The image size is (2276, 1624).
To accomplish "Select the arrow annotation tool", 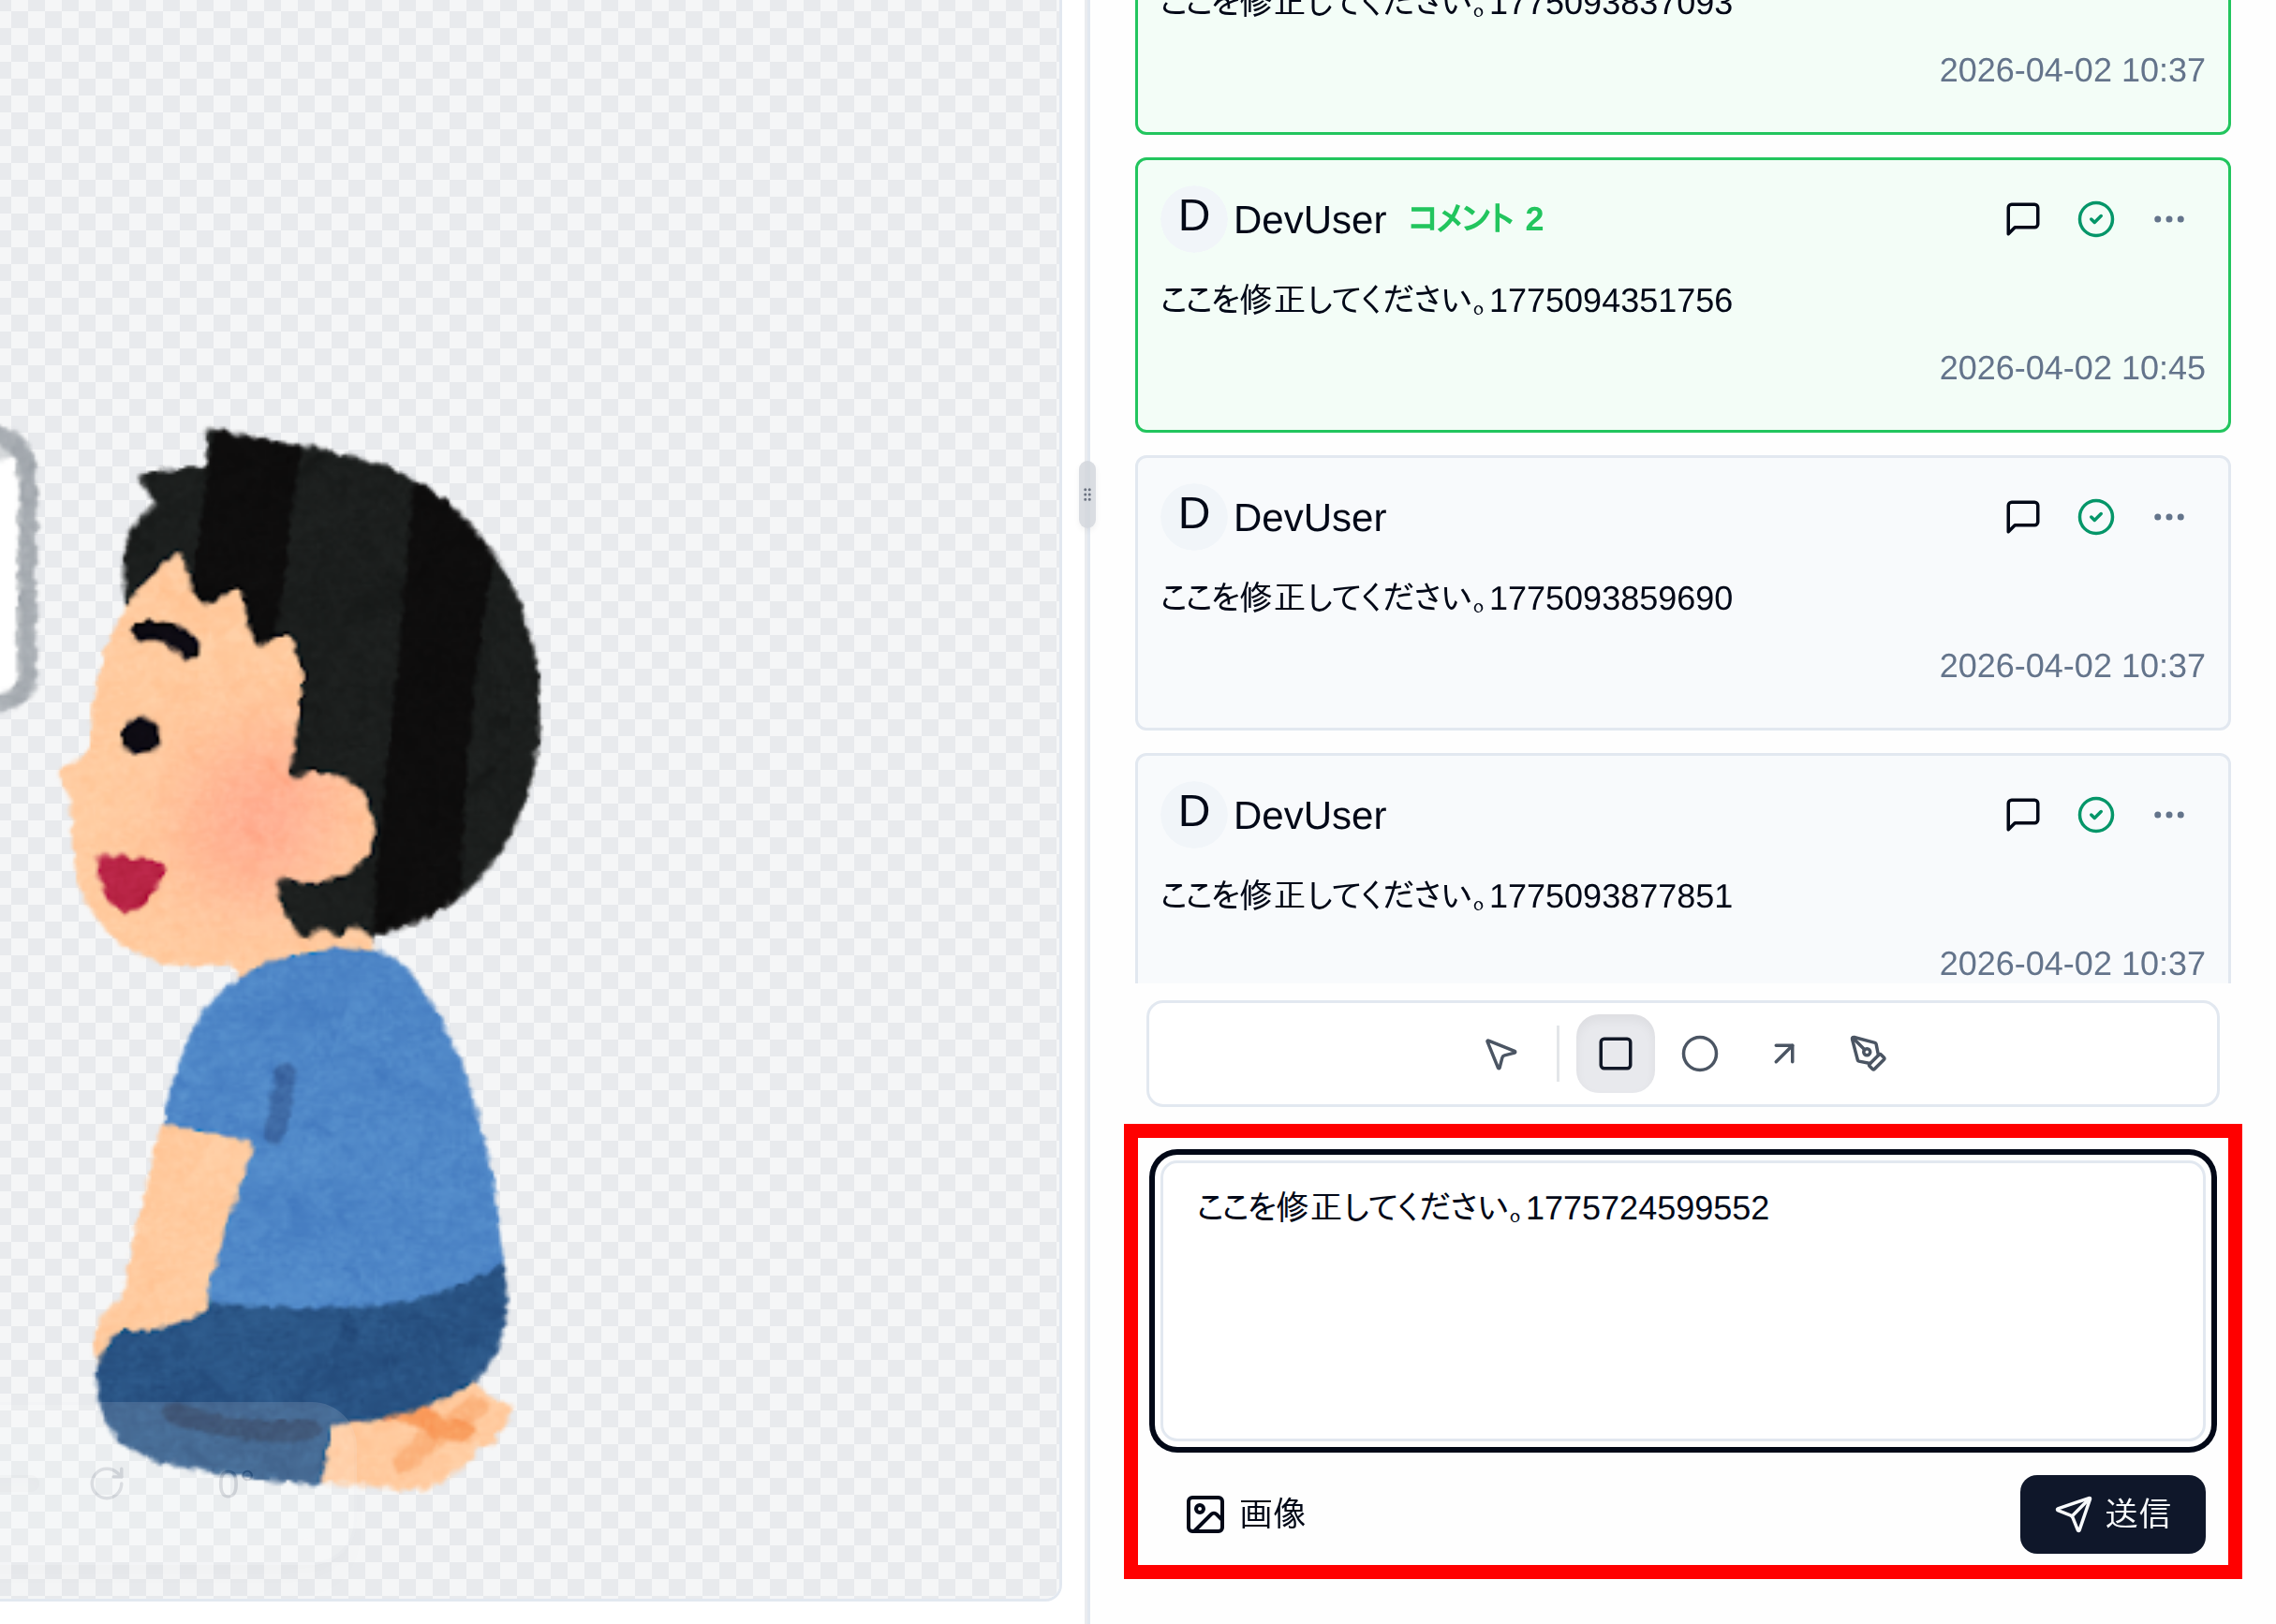I will click(1783, 1053).
